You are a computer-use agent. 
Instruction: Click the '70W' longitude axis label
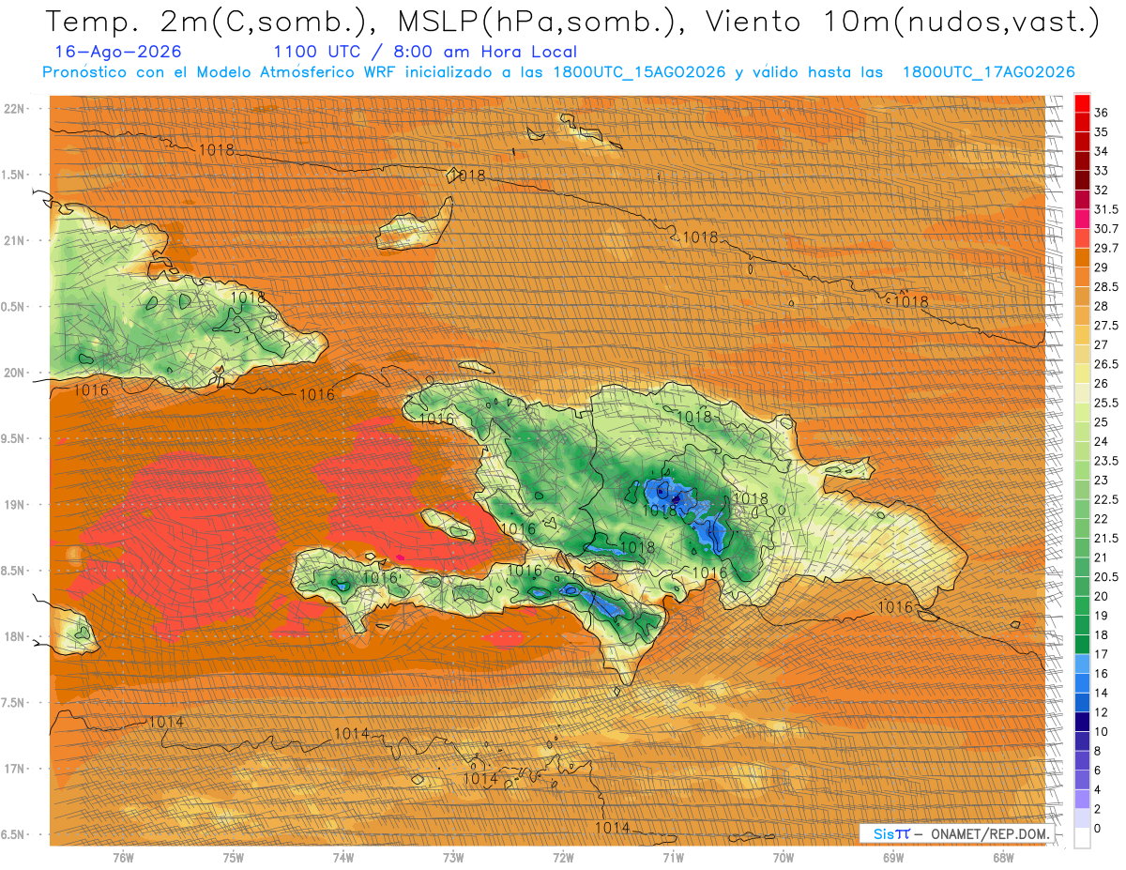tap(784, 857)
